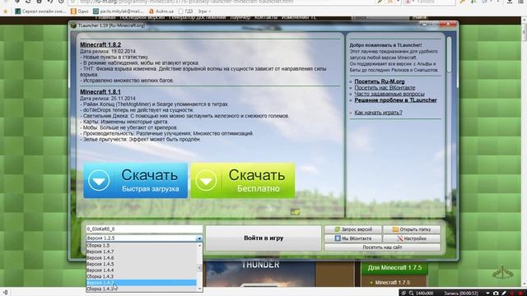Pick Версия 1.4.5 in the dropdown list
Image resolution: width=527 pixels, height=296 pixels.
click(x=141, y=264)
